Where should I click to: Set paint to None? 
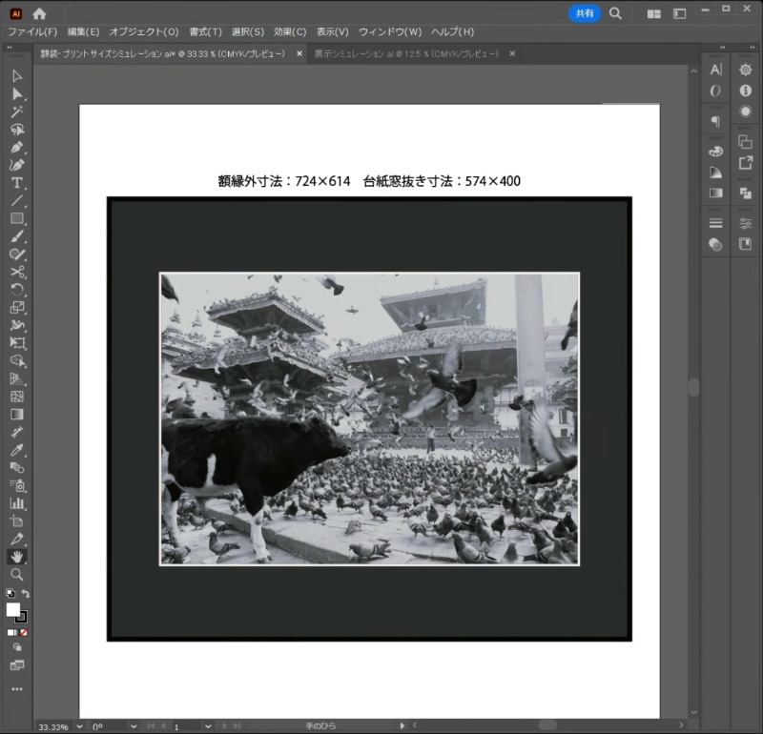pyautogui.click(x=24, y=632)
